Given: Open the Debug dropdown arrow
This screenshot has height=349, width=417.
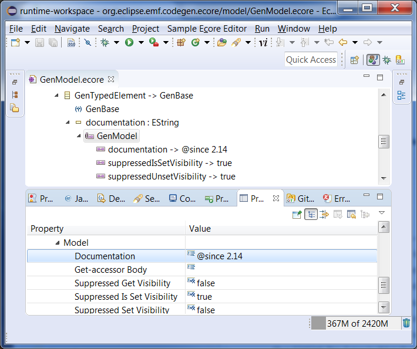Looking at the screenshot, I should [x=116, y=42].
